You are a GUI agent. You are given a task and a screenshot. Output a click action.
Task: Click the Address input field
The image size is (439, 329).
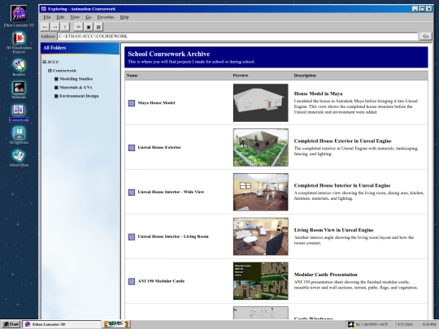point(237,37)
